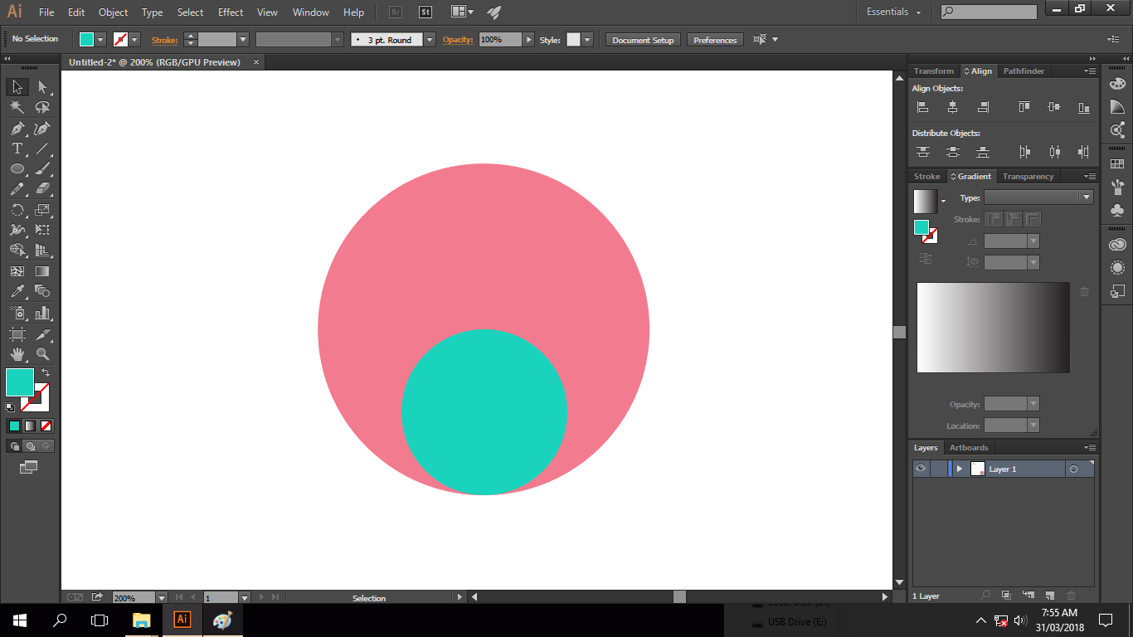Open the Object menu

point(113,12)
